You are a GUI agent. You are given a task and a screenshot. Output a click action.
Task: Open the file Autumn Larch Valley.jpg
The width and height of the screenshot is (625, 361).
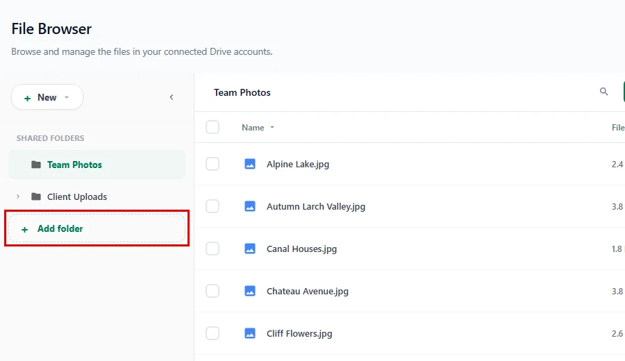pos(316,207)
